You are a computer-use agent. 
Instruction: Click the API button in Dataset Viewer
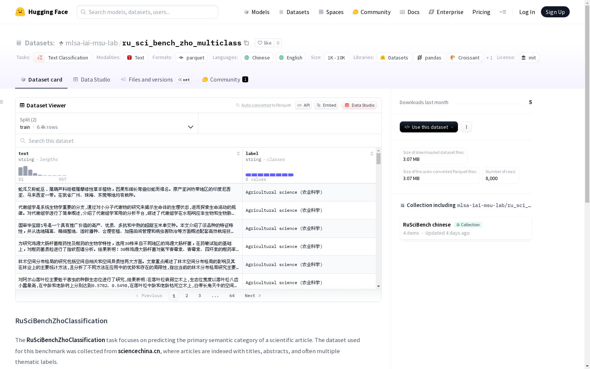303,105
